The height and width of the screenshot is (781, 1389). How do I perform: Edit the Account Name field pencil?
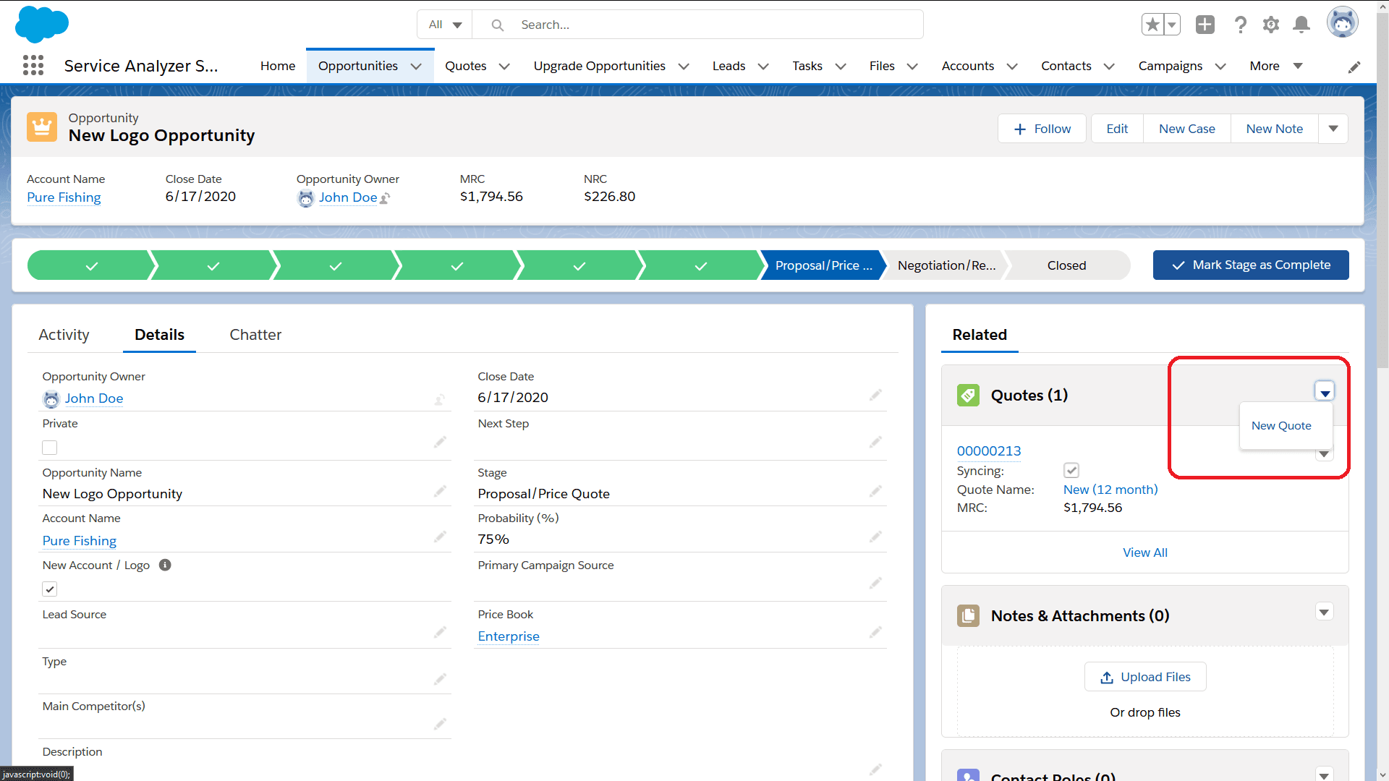[440, 537]
